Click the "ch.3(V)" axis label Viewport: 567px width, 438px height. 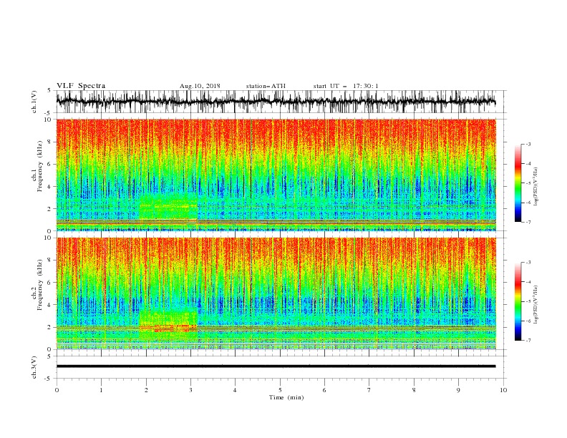[34, 367]
